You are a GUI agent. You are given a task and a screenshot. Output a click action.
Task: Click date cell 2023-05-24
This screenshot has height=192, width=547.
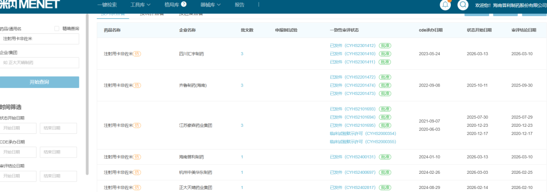[429, 54]
